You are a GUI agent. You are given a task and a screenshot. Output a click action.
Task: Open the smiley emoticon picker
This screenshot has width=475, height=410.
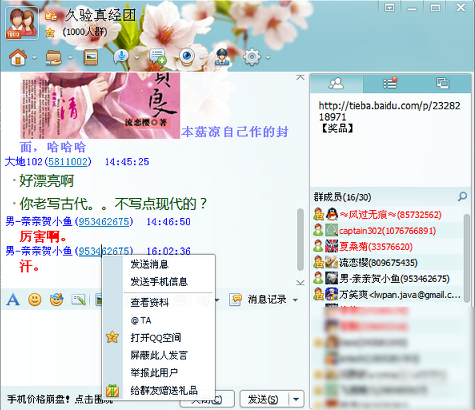35,300
